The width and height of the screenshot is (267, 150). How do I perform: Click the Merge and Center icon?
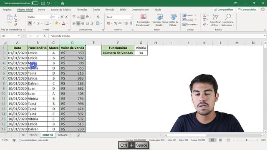click(x=98, y=23)
